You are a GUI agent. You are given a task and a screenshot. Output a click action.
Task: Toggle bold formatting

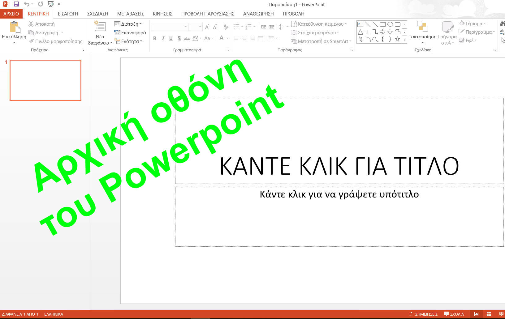pyautogui.click(x=155, y=38)
